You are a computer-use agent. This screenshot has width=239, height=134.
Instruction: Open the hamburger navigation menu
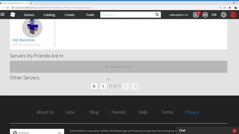click(x=3, y=15)
